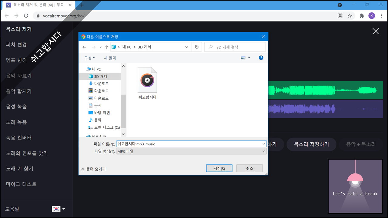Open the 파일 이름 dropdown arrow
The height and width of the screenshot is (218, 388).
[x=264, y=144]
